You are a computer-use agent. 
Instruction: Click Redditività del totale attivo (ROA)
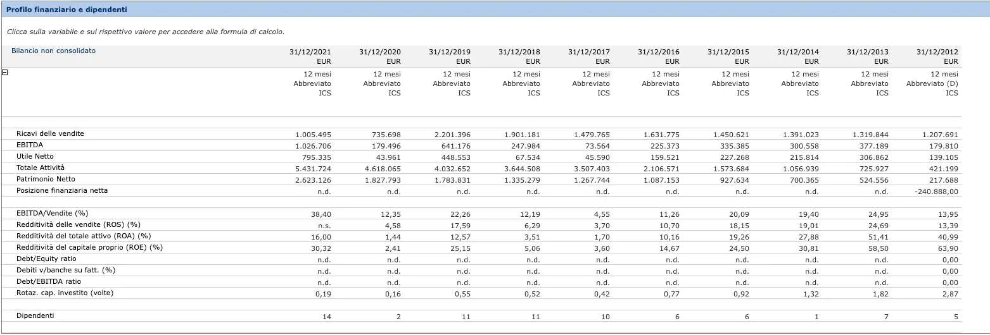click(x=84, y=236)
